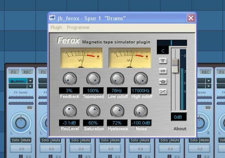225x158 pixels.
Task: Toggle FX on the second mixer channel
Action: (x=43, y=72)
